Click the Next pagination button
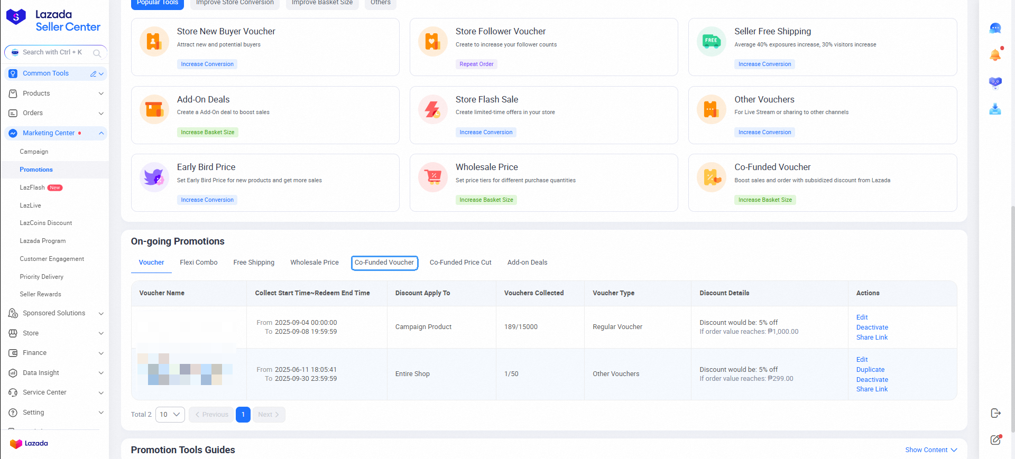The width and height of the screenshot is (1015, 459). [x=269, y=415]
